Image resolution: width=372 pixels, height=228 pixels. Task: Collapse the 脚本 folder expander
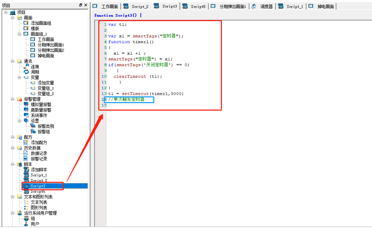point(13,164)
